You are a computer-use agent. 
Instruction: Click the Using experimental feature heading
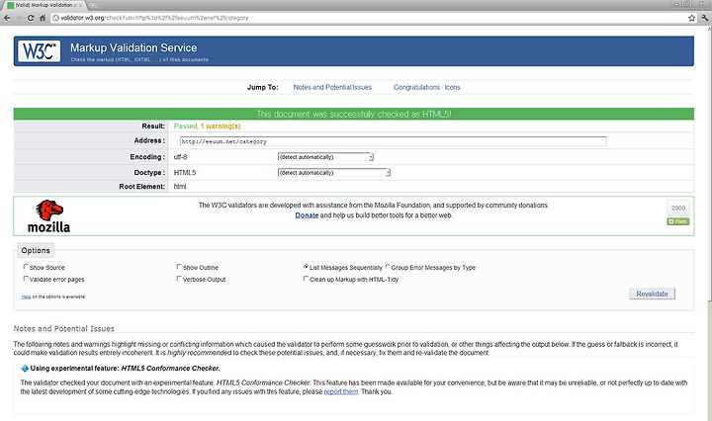point(125,369)
